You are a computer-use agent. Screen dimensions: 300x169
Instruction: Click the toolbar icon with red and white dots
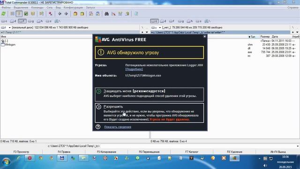(x=50, y=14)
